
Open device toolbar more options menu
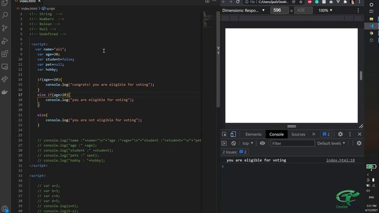pos(358,11)
